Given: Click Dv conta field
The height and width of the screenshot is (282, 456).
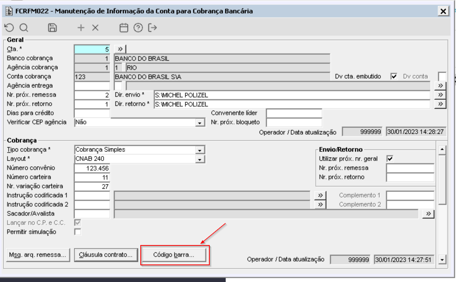Looking at the screenshot, I should pyautogui.click(x=442, y=77).
